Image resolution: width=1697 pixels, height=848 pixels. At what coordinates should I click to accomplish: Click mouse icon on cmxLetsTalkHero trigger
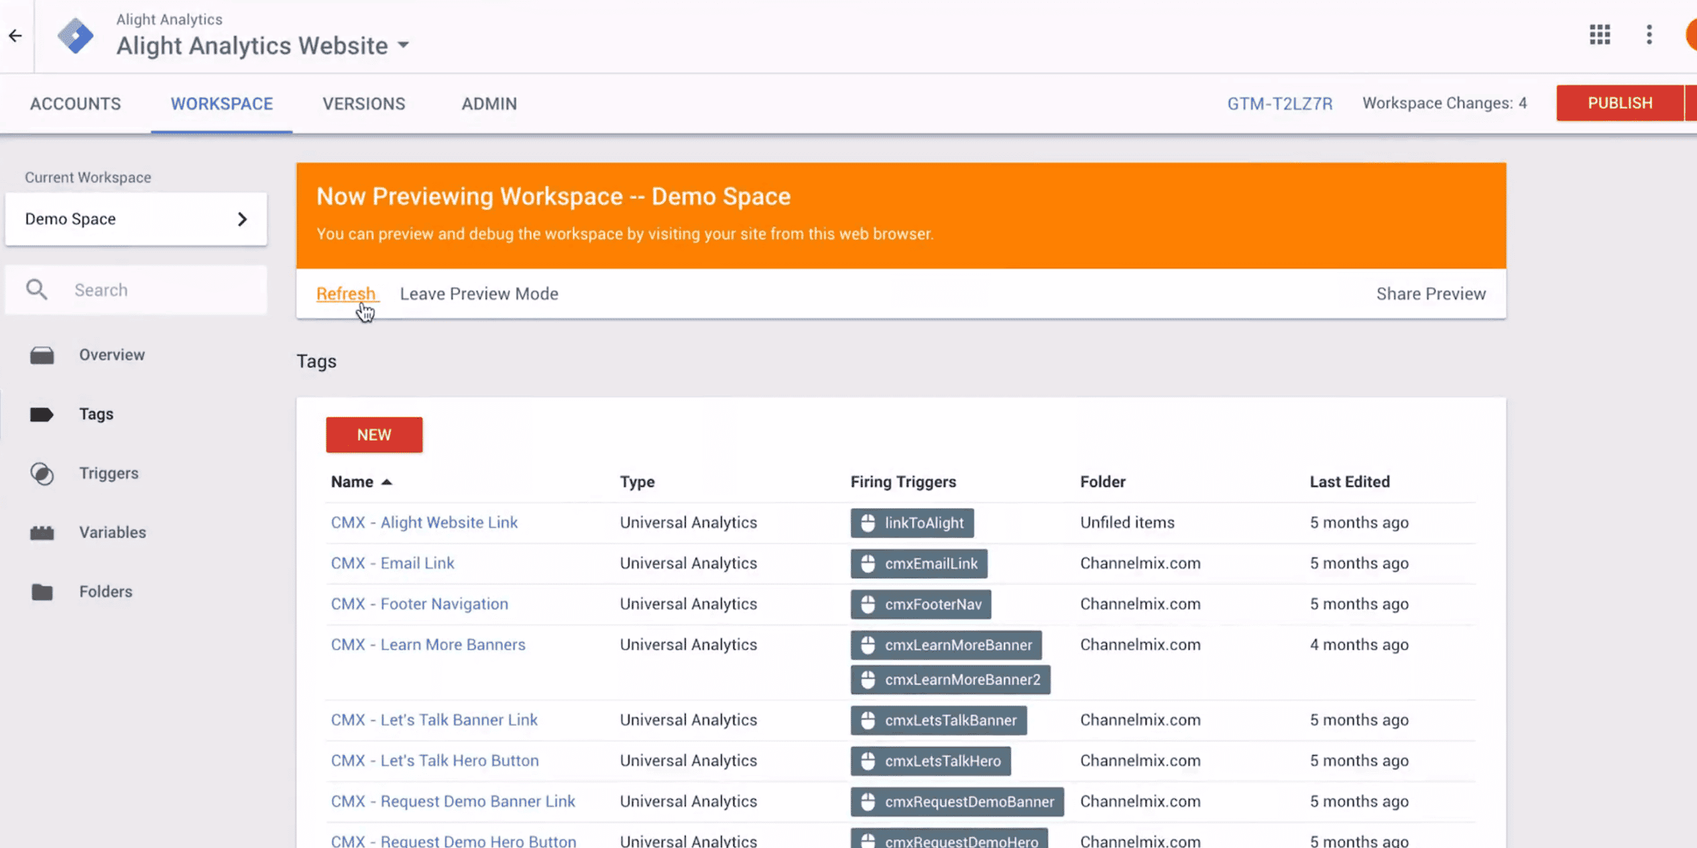(x=868, y=761)
